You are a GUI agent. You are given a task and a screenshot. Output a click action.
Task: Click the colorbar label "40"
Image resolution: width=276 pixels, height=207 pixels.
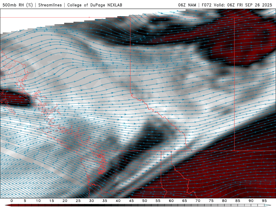(x=118, y=201)
